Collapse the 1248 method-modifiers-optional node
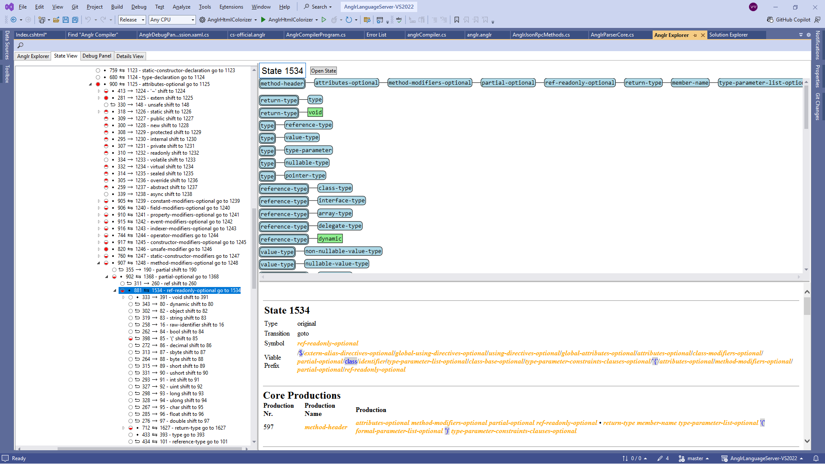This screenshot has width=825, height=464. 98,263
